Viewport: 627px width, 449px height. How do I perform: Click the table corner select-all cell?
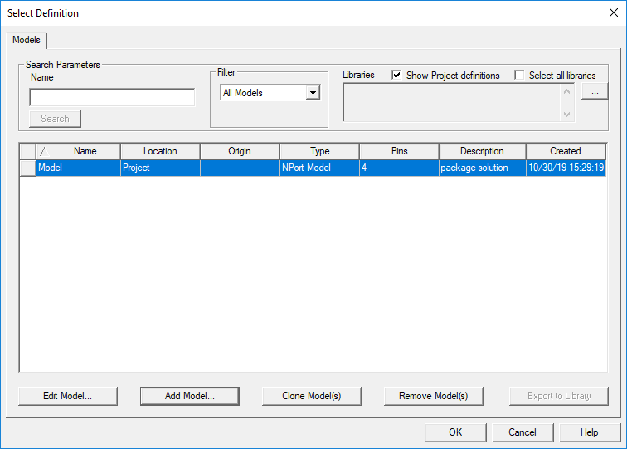pyautogui.click(x=27, y=151)
